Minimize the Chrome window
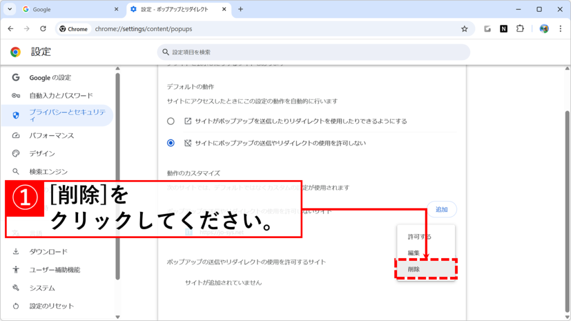The width and height of the screenshot is (571, 321). click(519, 9)
